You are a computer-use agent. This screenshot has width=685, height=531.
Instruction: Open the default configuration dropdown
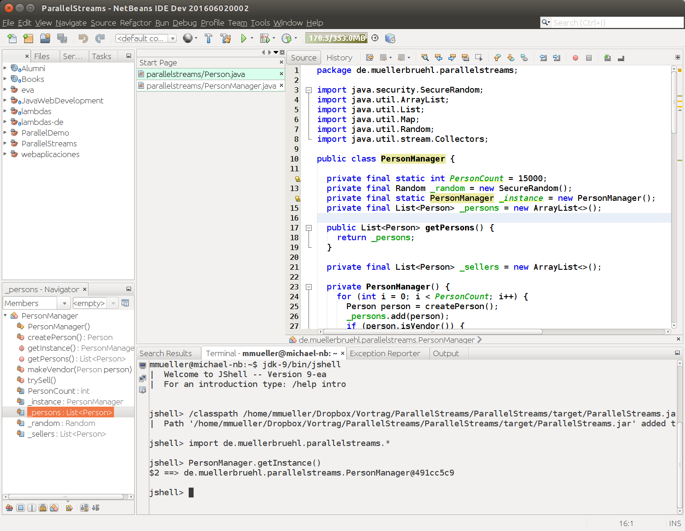(173, 38)
